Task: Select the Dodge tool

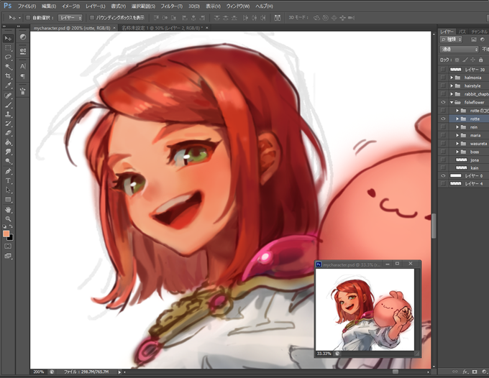Action: pyautogui.click(x=8, y=161)
